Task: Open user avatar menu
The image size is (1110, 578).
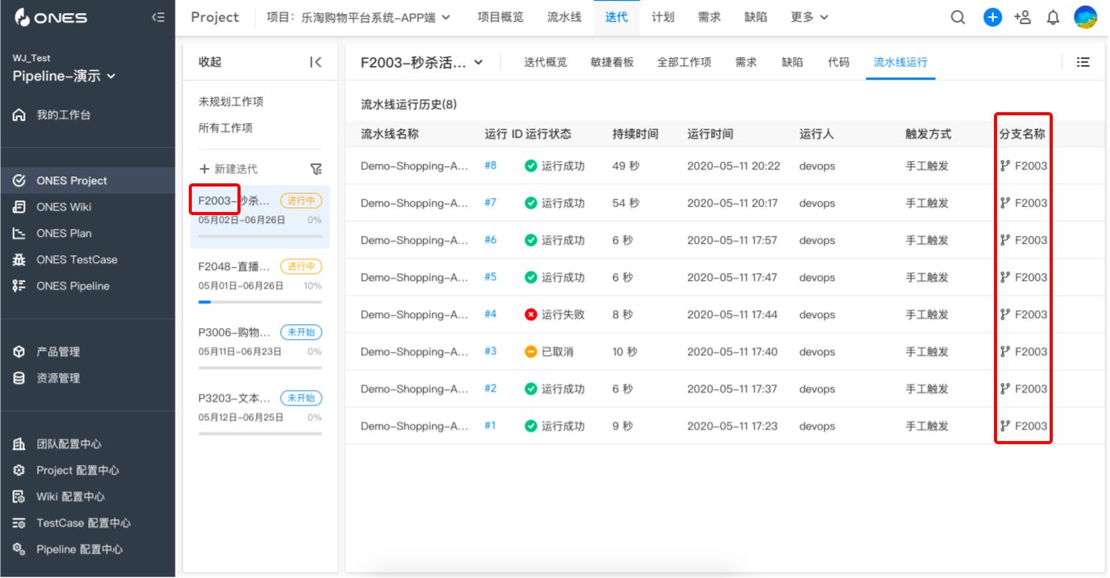Action: (1085, 17)
